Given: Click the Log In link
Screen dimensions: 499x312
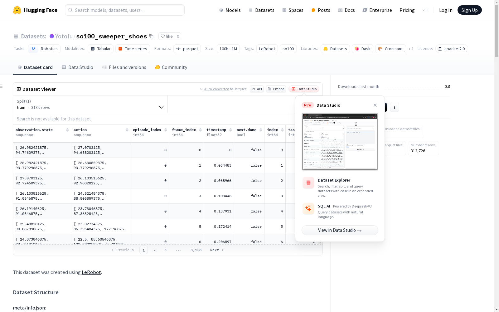Looking at the screenshot, I should tap(446, 10).
